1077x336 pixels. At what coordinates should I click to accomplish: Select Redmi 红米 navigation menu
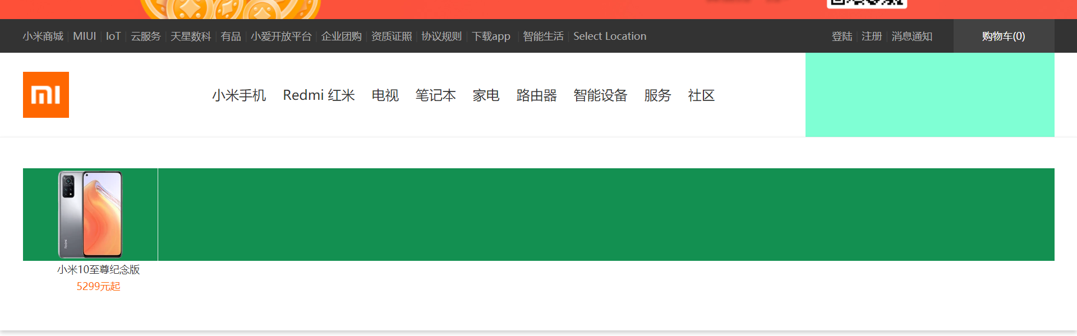(319, 95)
